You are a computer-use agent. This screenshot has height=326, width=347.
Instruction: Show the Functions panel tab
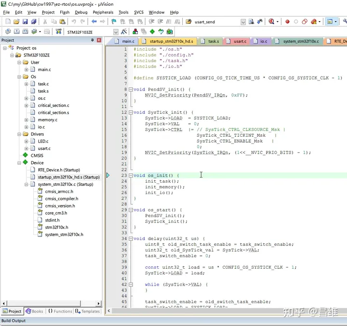click(x=60, y=311)
